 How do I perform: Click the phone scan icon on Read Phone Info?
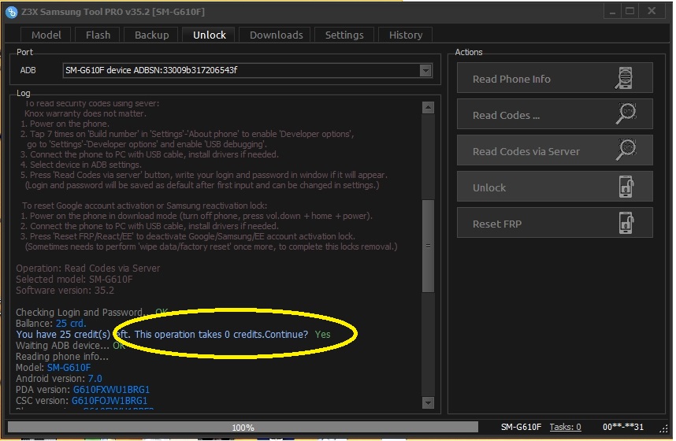click(624, 79)
